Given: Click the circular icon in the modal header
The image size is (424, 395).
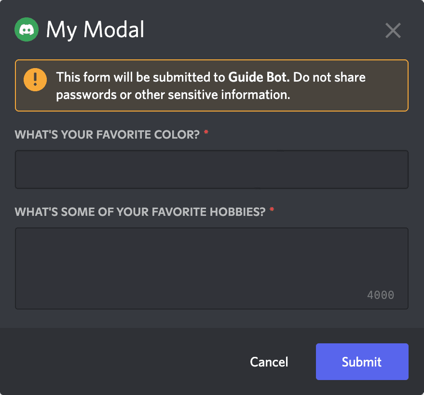Looking at the screenshot, I should [x=27, y=29].
